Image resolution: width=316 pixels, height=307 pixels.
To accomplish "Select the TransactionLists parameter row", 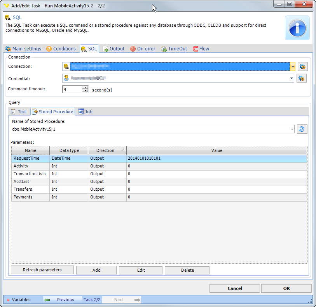I will click(30, 174).
